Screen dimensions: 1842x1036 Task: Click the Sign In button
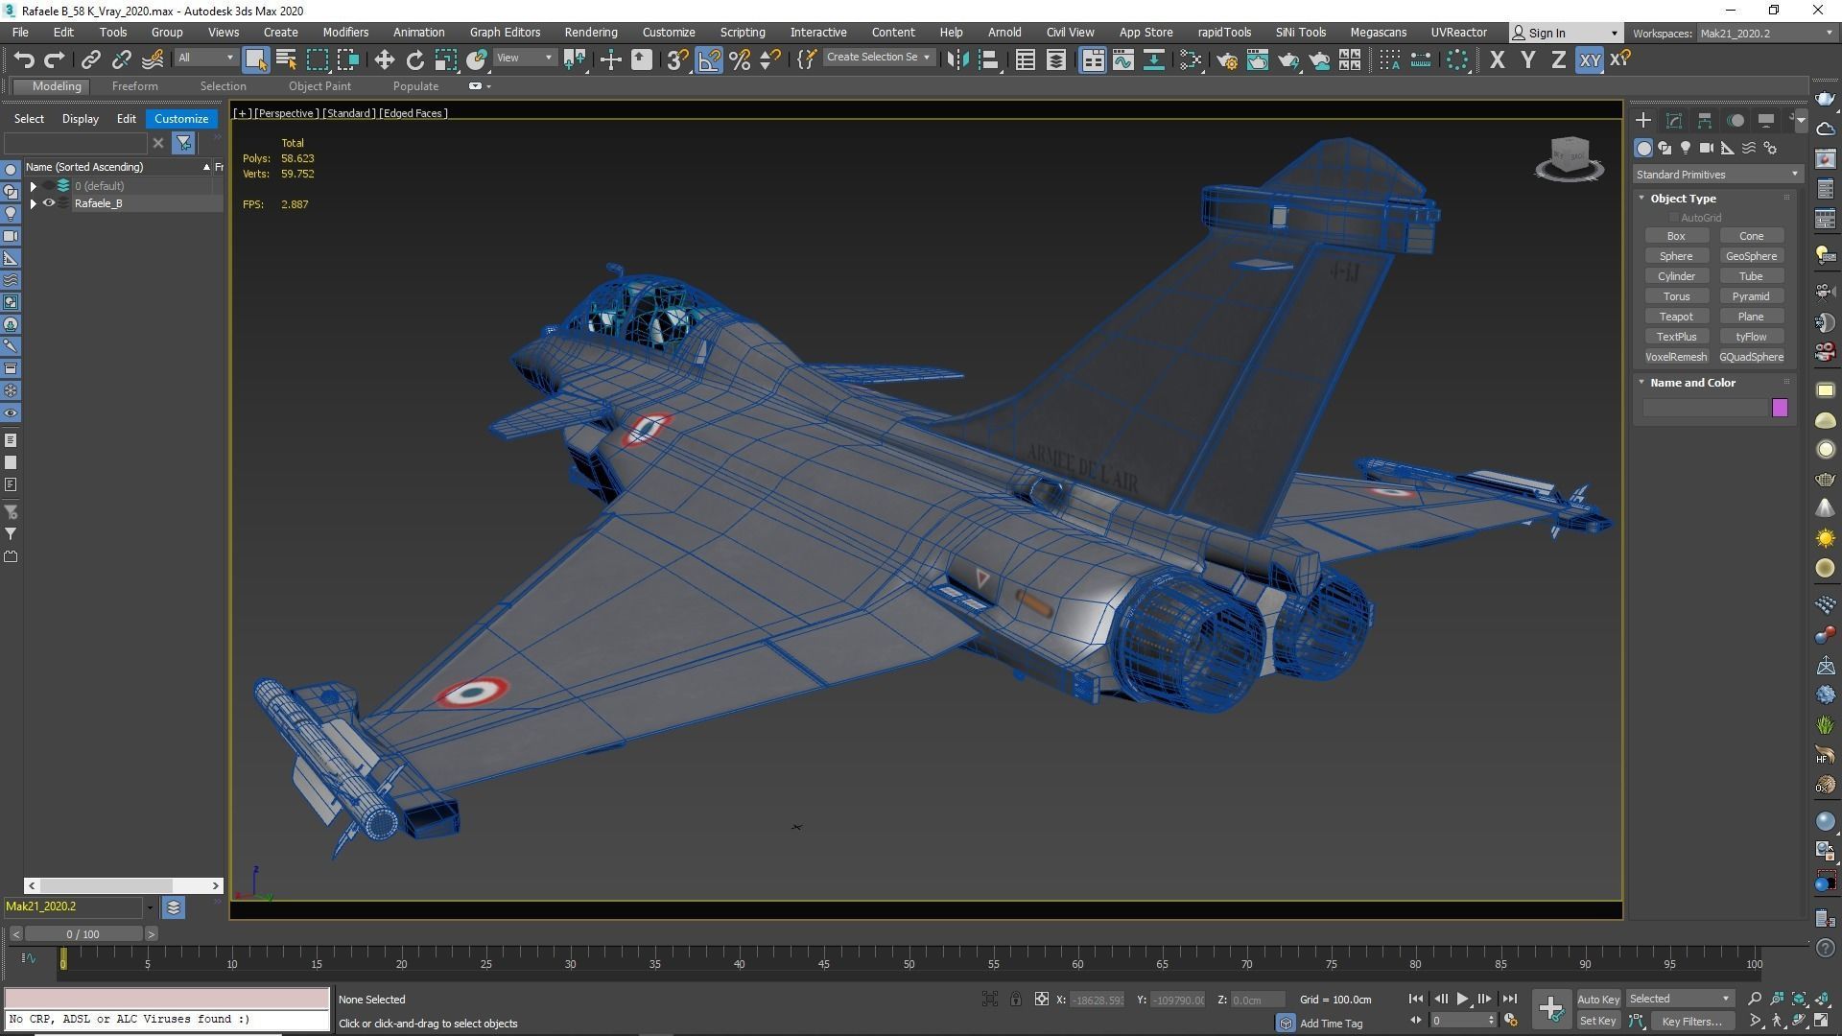[x=1566, y=33]
